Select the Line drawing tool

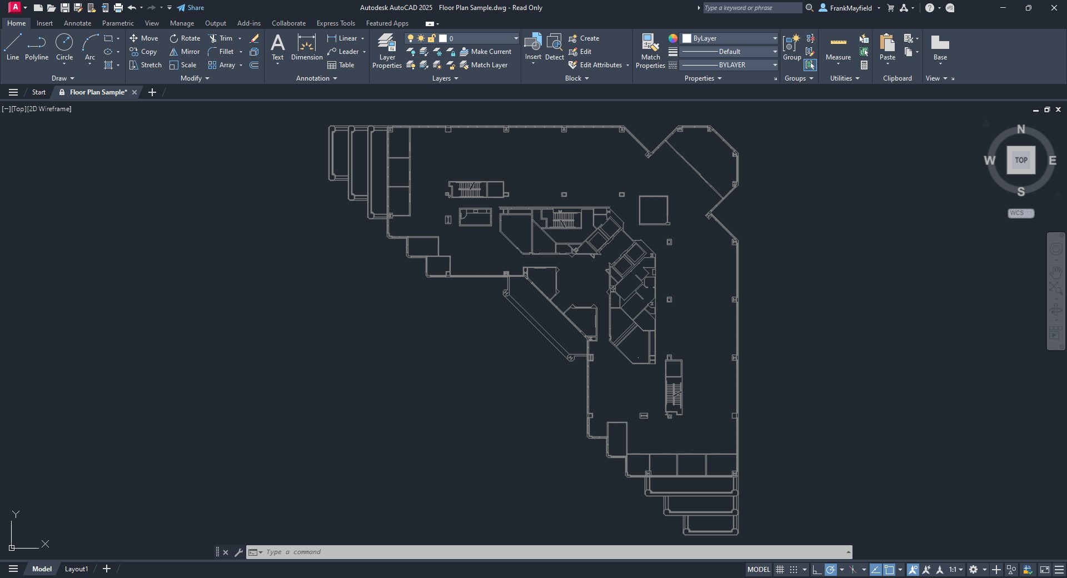click(x=13, y=47)
